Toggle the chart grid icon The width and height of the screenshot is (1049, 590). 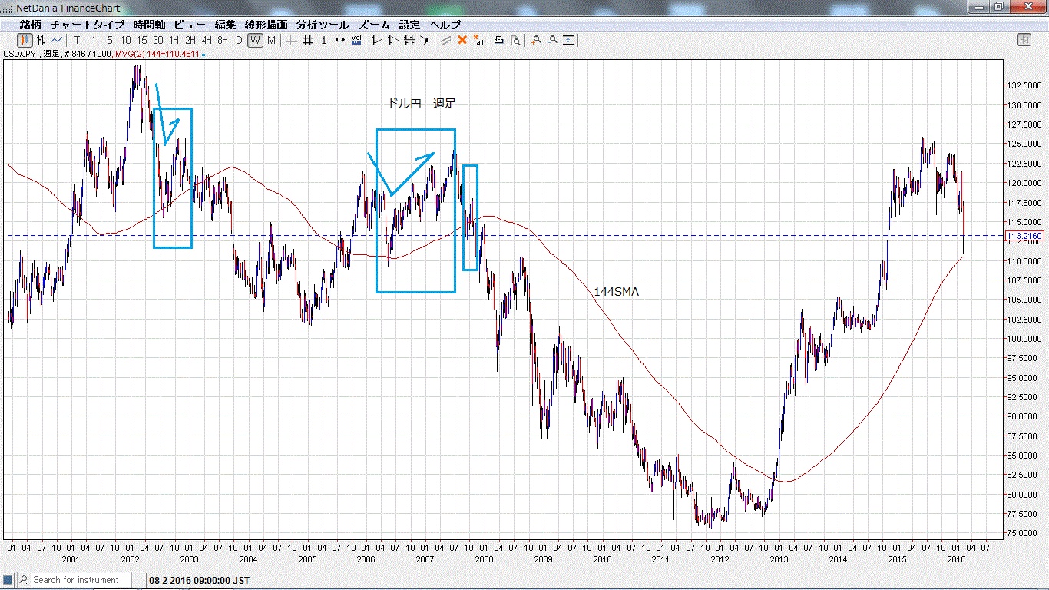coord(308,40)
